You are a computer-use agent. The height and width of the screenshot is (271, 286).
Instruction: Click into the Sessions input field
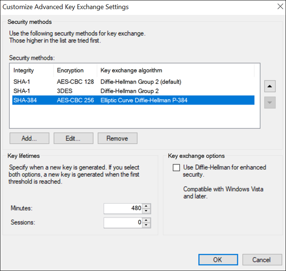123,223
